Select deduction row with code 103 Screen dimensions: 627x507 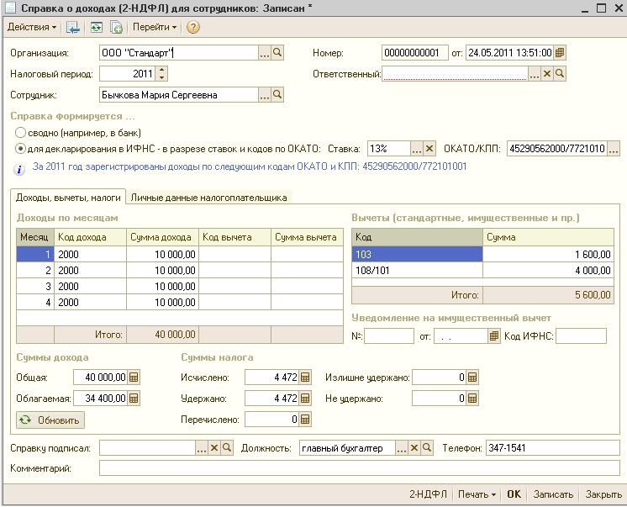tap(482, 254)
